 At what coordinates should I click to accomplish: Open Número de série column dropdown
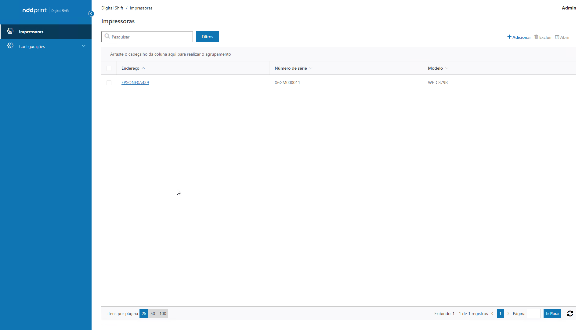pos(311,68)
